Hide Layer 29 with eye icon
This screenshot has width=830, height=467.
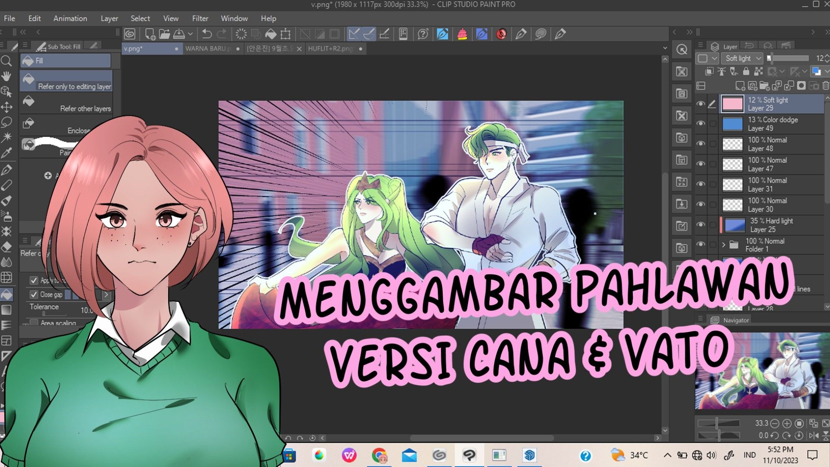701,104
